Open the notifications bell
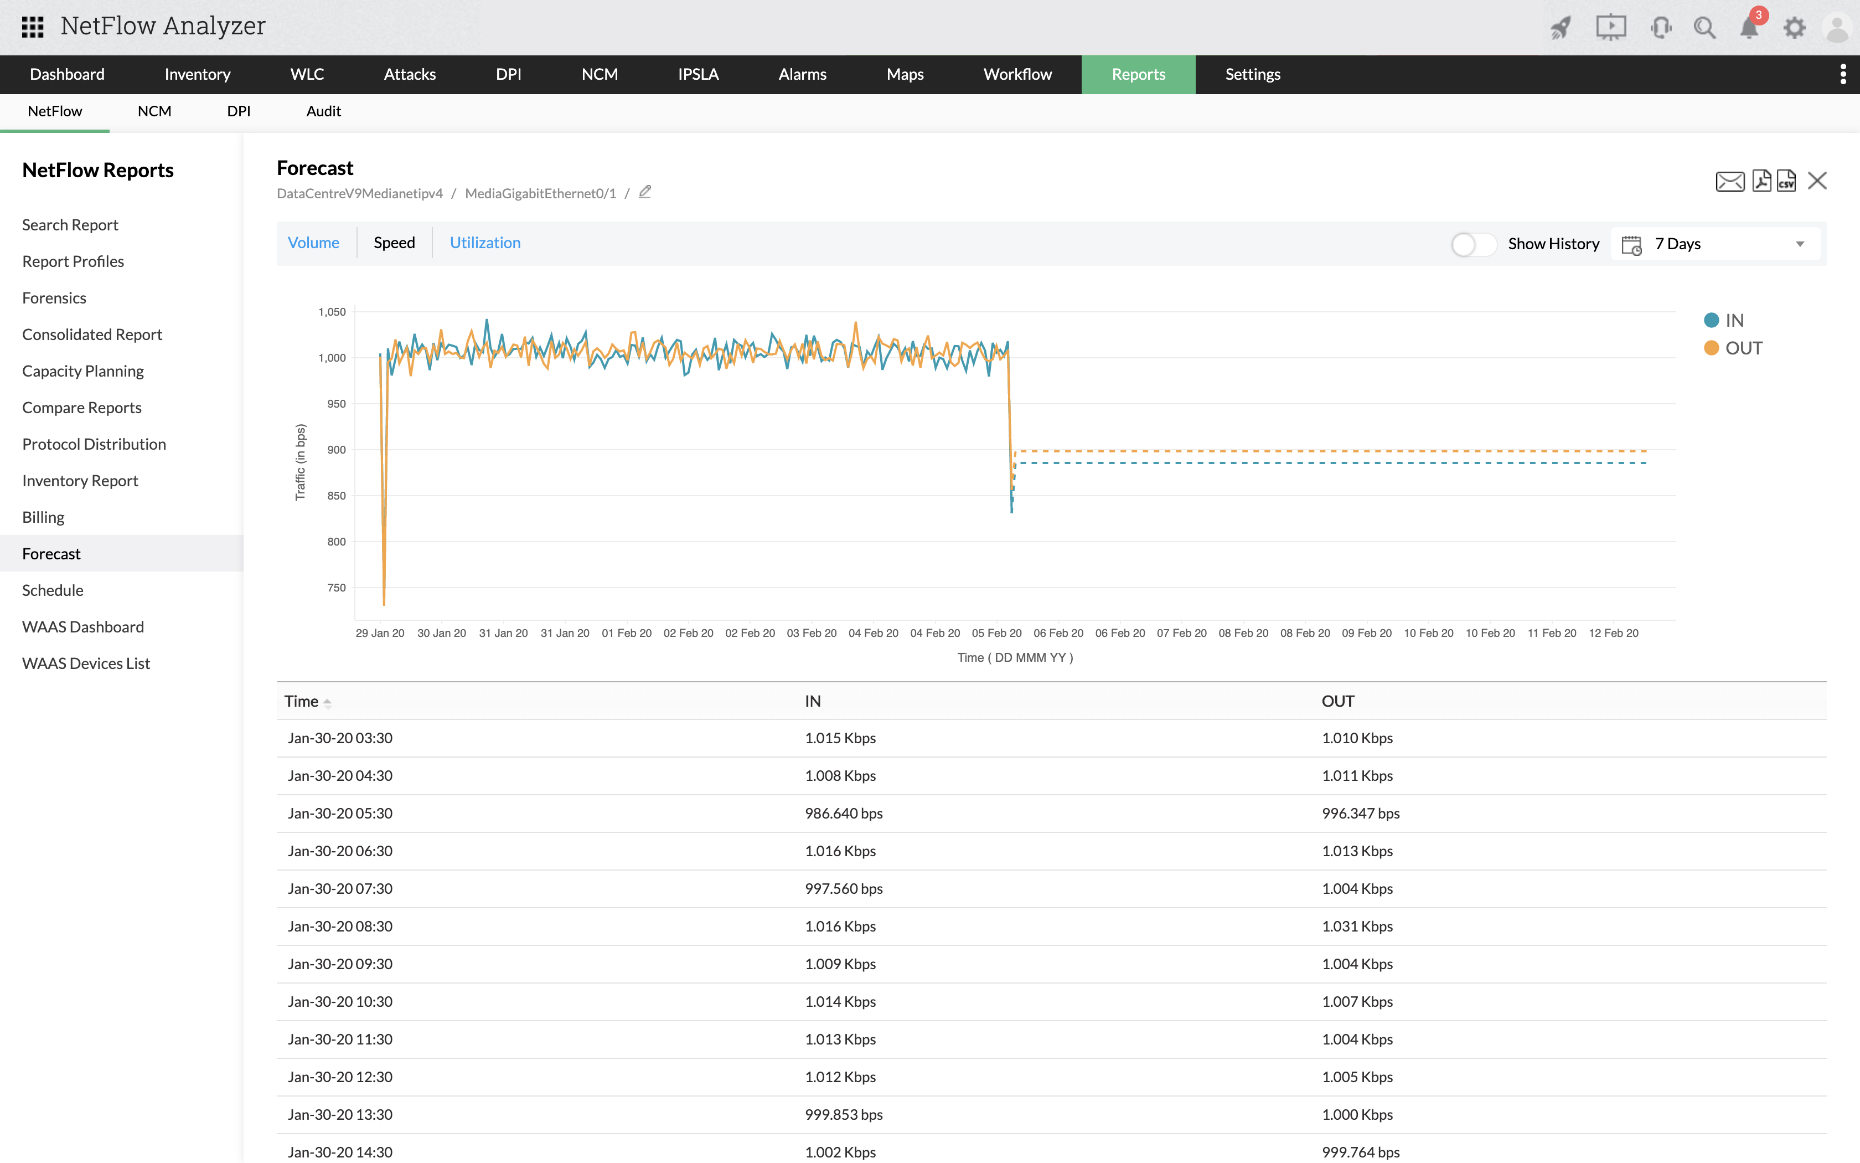This screenshot has height=1163, width=1860. [1749, 28]
